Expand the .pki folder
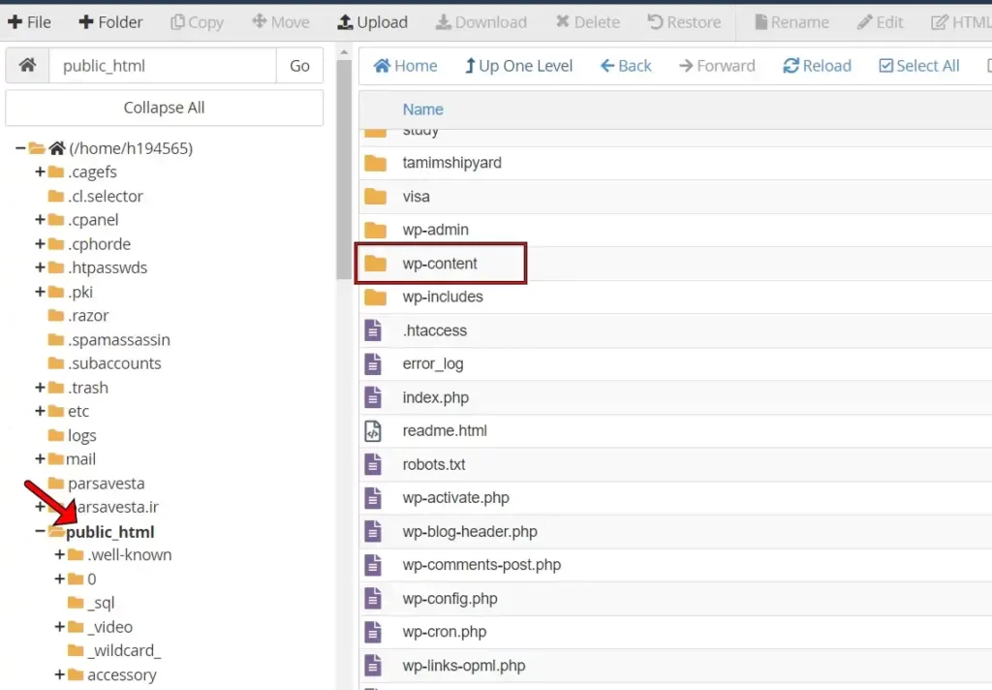 pos(40,292)
